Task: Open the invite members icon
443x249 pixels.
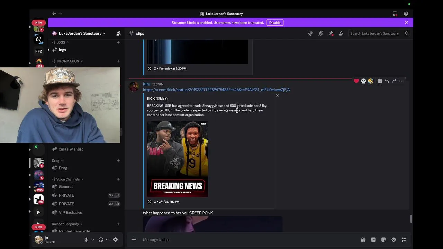Action: 119,34
